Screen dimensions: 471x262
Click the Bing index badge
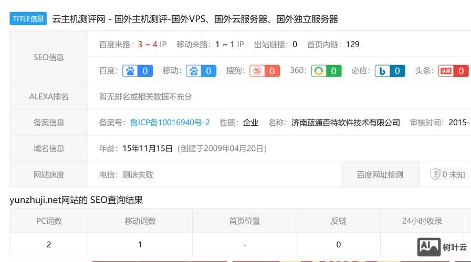[390, 71]
